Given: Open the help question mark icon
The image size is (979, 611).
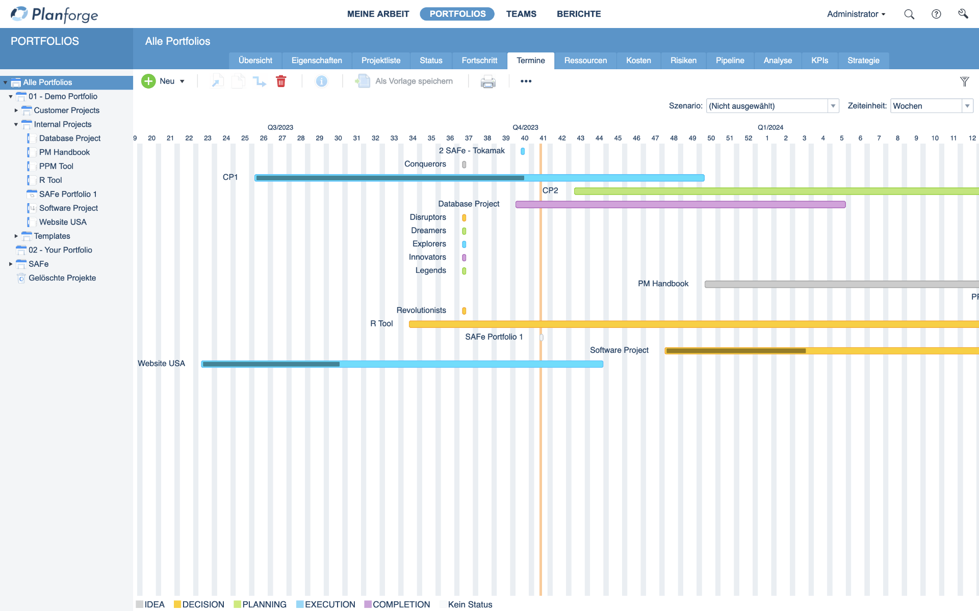Looking at the screenshot, I should (936, 14).
